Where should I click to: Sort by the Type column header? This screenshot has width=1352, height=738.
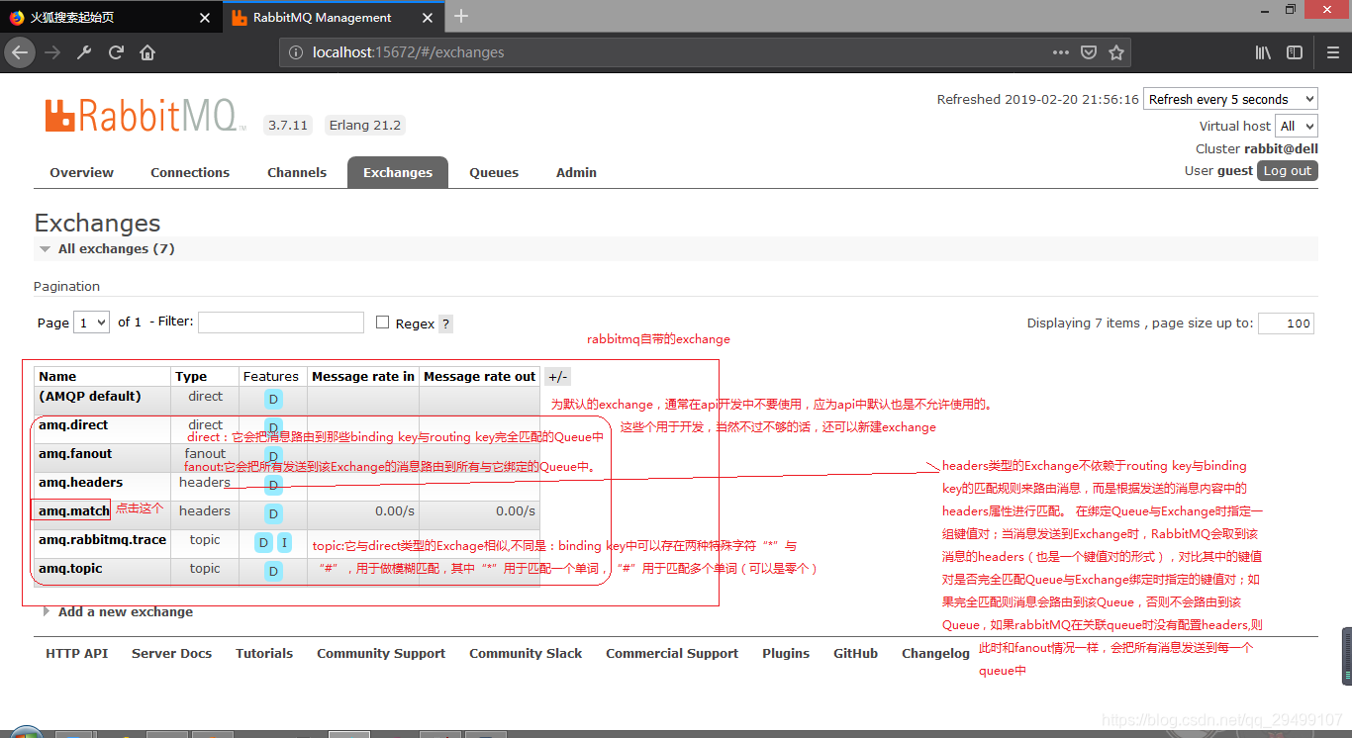coord(191,376)
